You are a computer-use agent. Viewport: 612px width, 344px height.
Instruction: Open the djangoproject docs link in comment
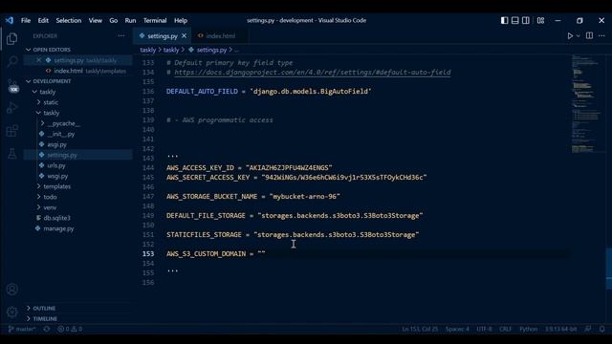coord(313,73)
